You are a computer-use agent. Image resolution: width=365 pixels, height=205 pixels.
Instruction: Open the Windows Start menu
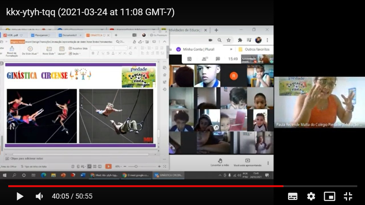(x=5, y=175)
